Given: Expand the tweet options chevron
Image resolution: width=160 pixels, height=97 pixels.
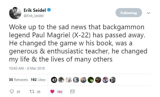Looking at the screenshot, I should click(x=148, y=13).
